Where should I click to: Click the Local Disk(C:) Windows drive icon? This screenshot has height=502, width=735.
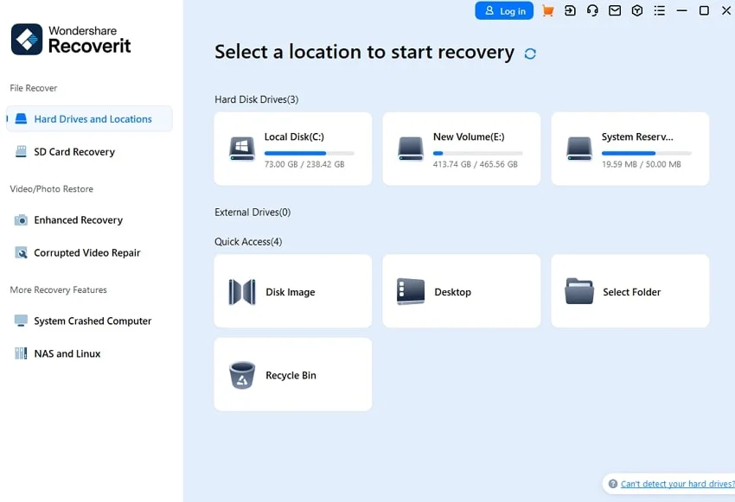pyautogui.click(x=242, y=149)
